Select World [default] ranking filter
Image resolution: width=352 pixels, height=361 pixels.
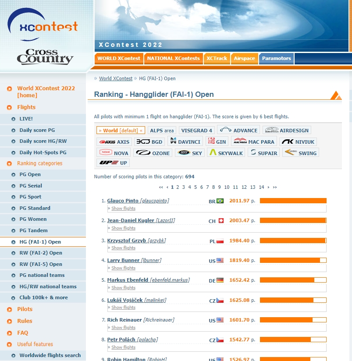(121, 130)
